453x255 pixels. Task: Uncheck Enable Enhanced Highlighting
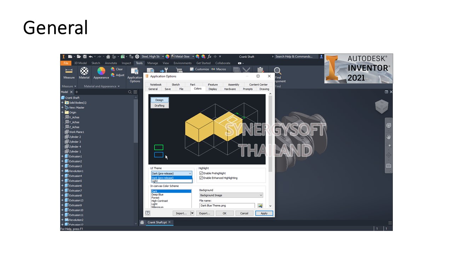click(x=201, y=178)
